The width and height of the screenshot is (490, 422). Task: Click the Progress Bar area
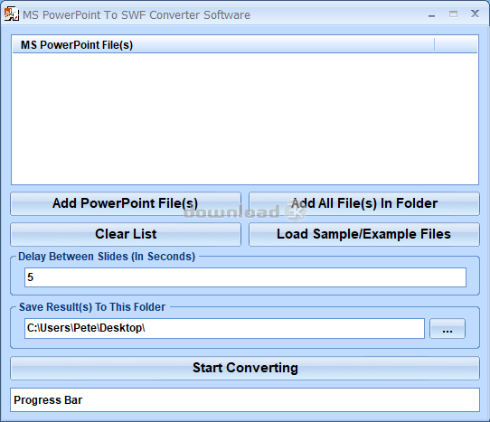pyautogui.click(x=245, y=399)
